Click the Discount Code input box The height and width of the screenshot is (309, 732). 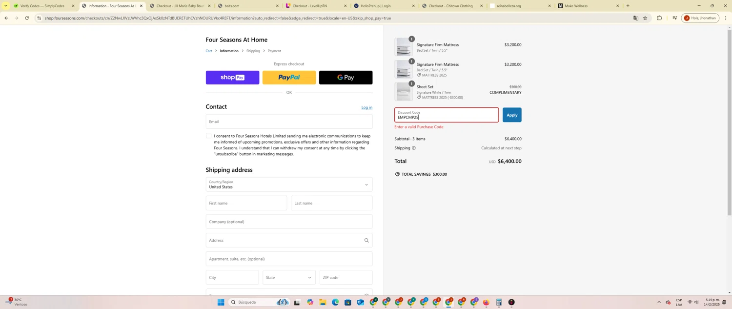click(447, 115)
